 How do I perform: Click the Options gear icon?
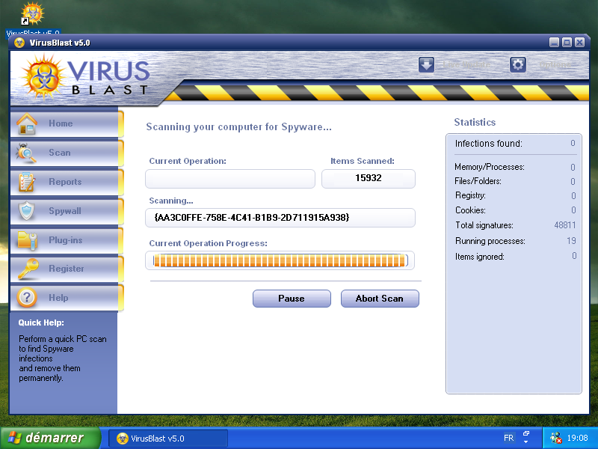[x=517, y=64]
